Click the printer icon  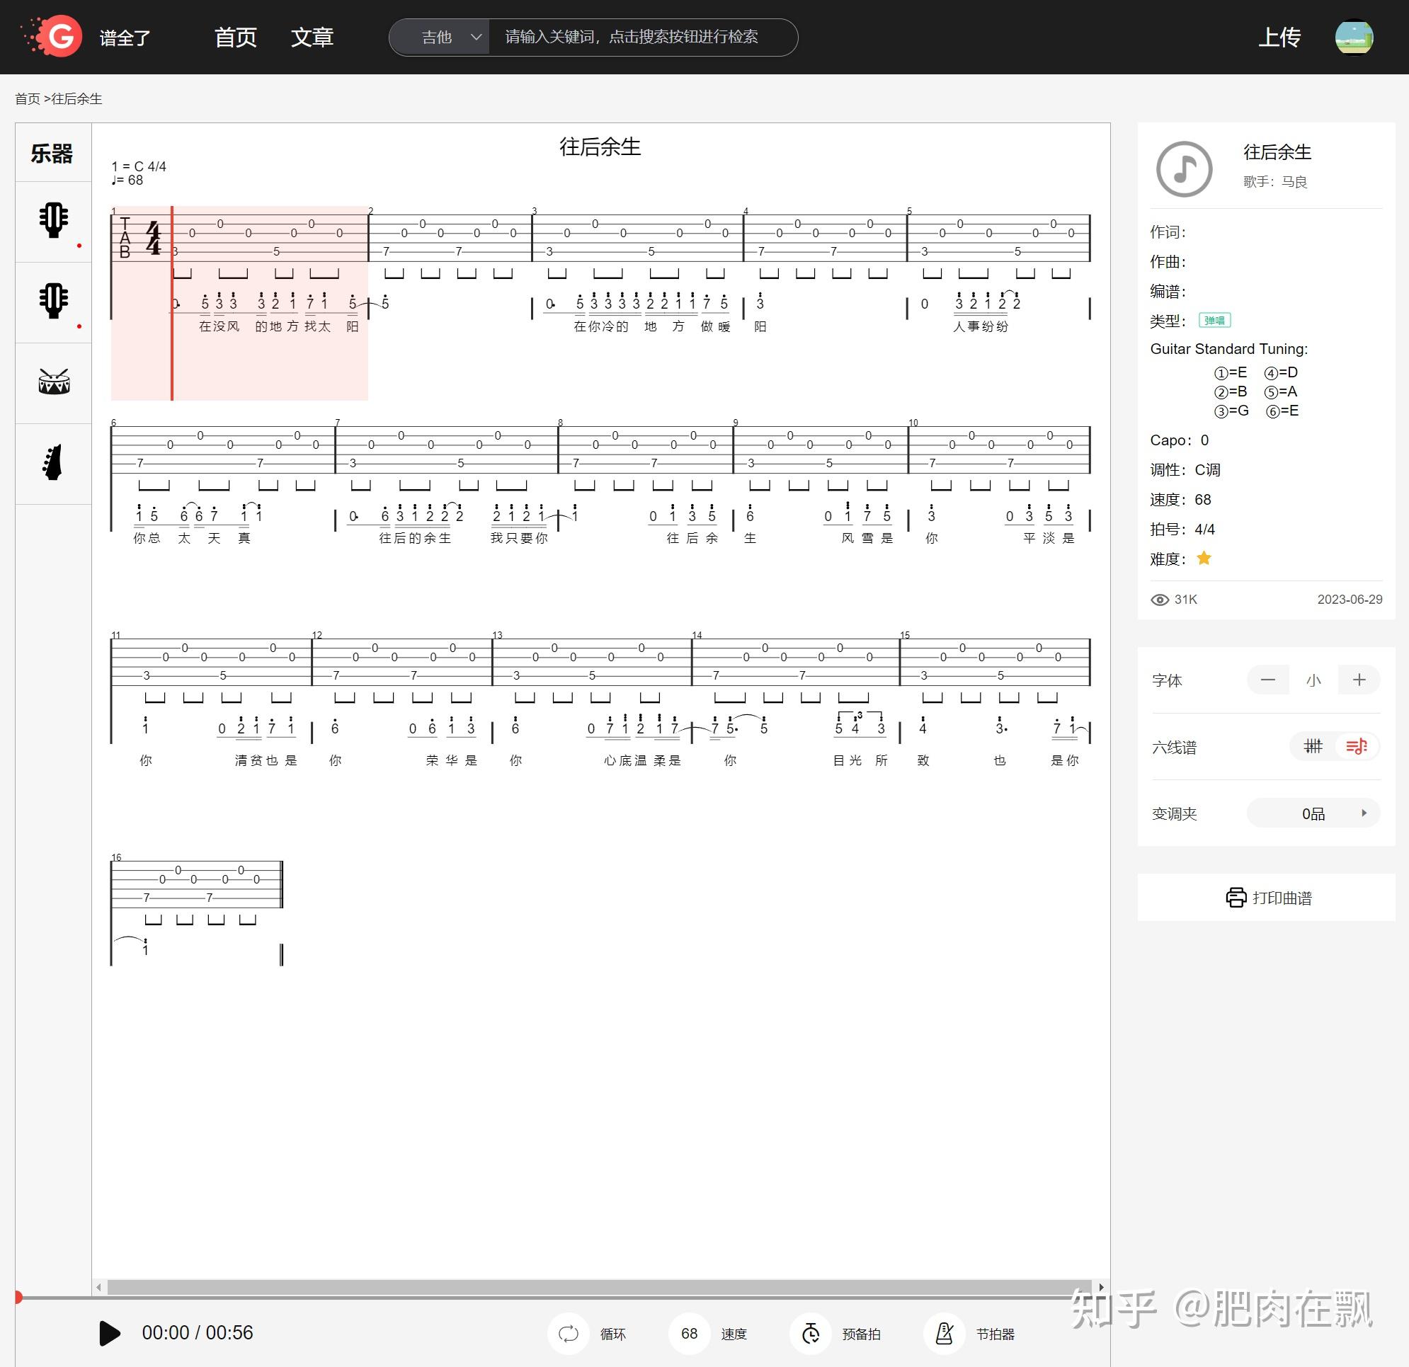(x=1236, y=897)
